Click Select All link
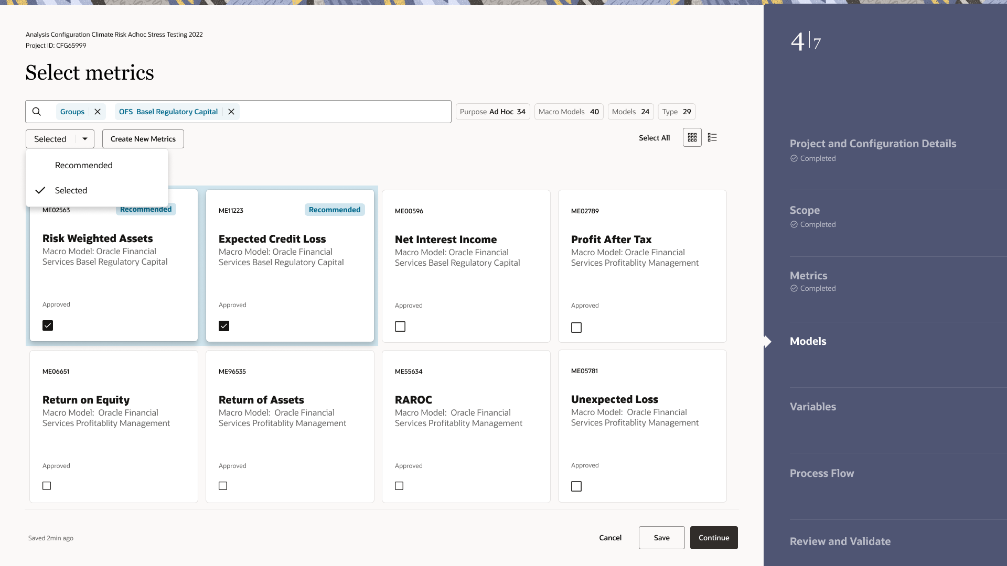The width and height of the screenshot is (1007, 566). point(654,138)
